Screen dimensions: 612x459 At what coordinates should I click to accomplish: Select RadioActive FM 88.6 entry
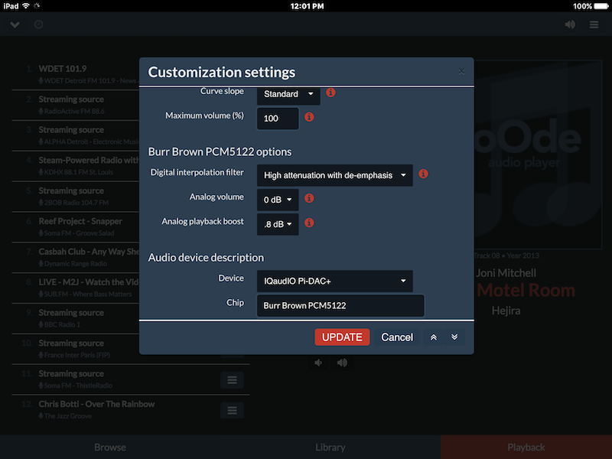(76, 105)
